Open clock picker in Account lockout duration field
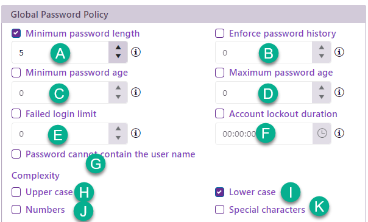 pos(322,133)
